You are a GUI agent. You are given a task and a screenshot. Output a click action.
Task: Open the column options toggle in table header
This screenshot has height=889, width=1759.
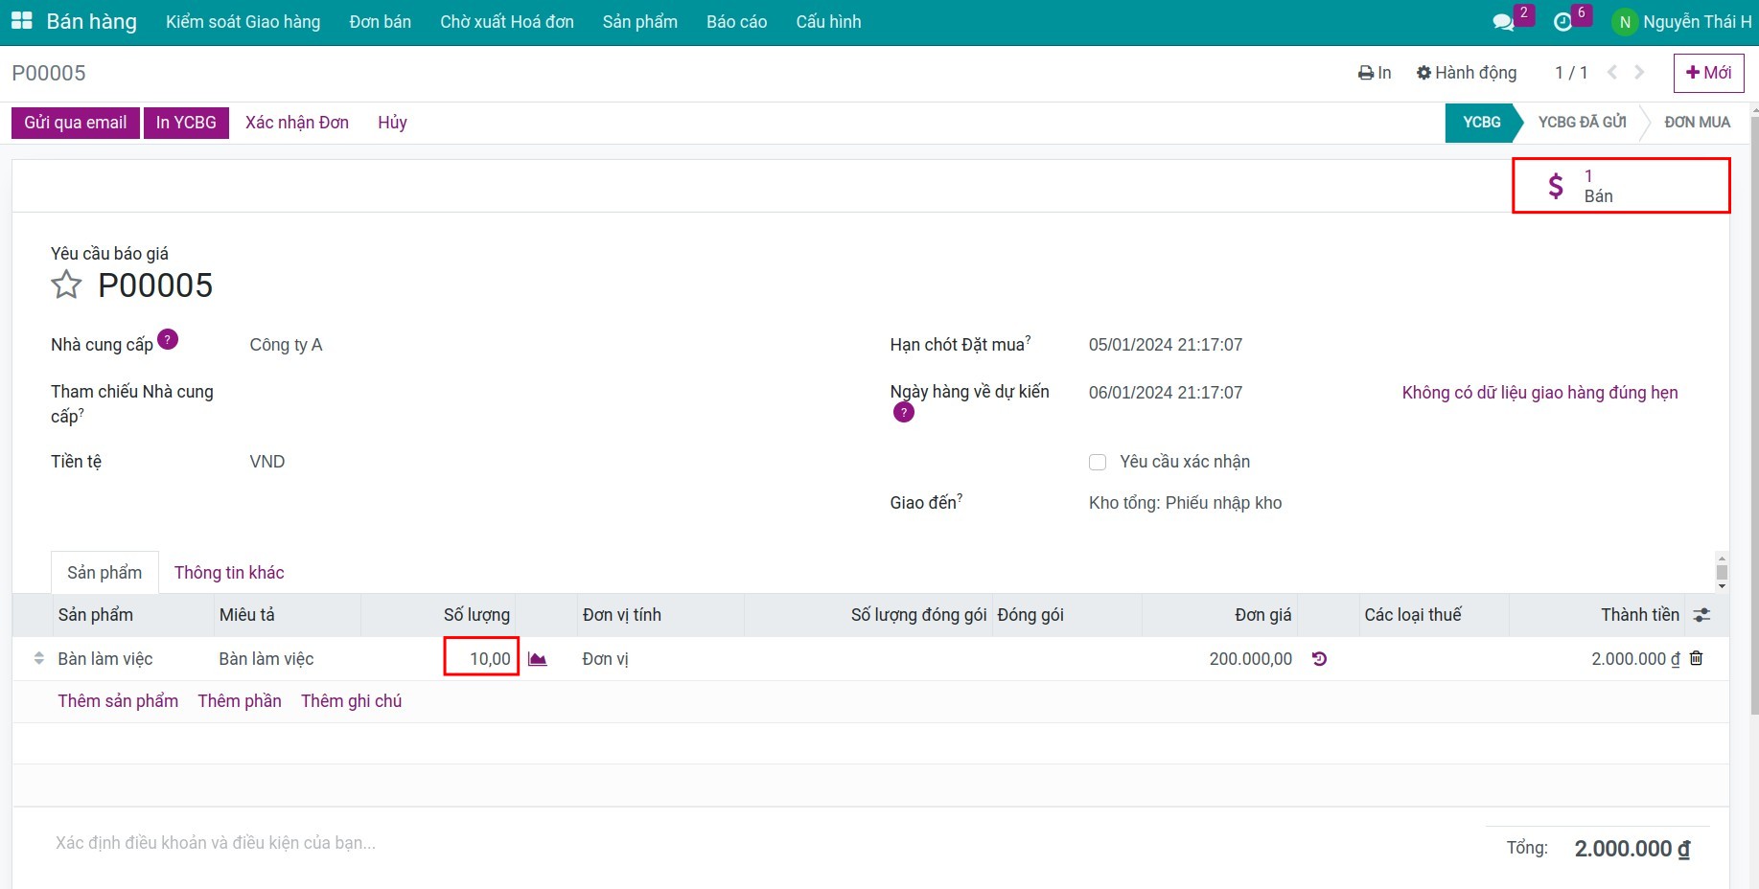[1701, 615]
